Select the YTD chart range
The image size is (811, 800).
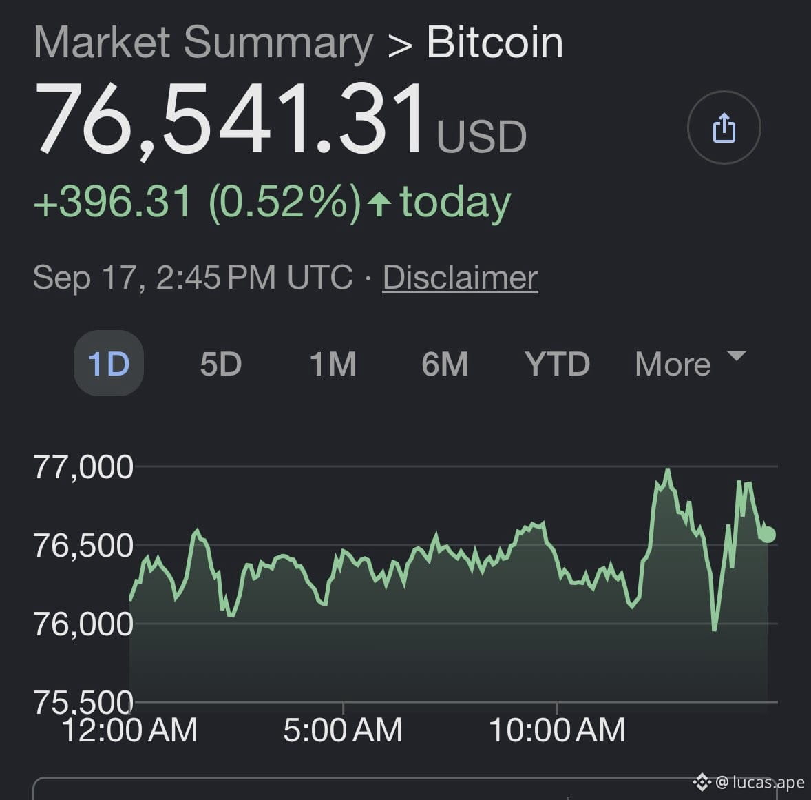(x=557, y=364)
